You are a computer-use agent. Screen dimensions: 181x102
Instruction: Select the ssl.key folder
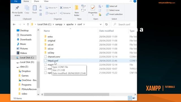click(x=51, y=53)
